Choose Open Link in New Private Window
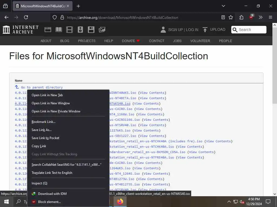Image resolution: width=277 pixels, height=207 pixels. click(x=68, y=111)
